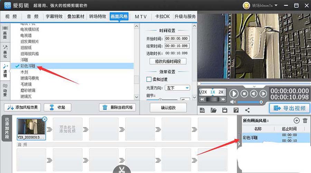Open the help question-mark icon
The width and height of the screenshot is (311, 173).
[x=236, y=110]
